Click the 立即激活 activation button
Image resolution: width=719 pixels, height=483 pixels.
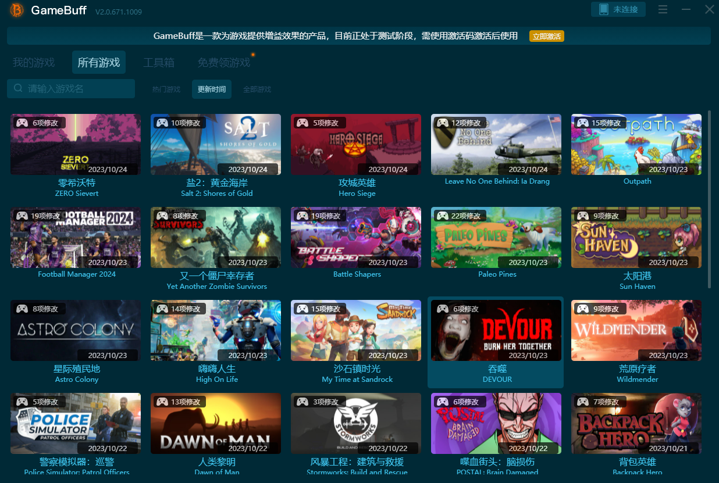click(547, 36)
